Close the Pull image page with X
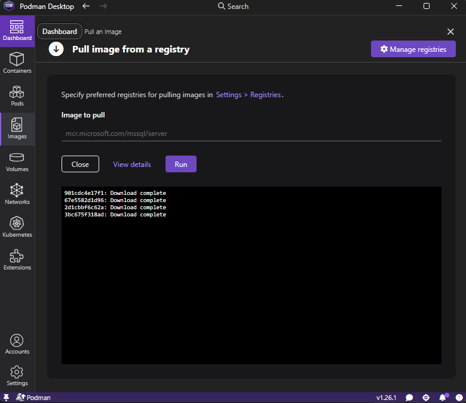Viewport: 466px width, 403px height. point(450,32)
